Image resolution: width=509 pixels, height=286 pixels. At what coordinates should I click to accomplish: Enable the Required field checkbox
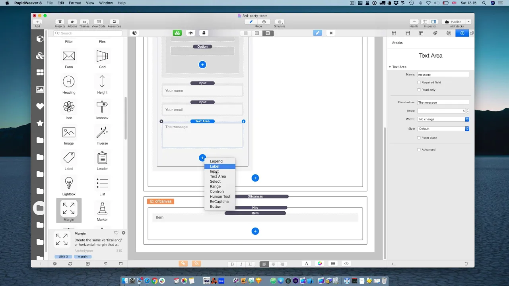(x=419, y=82)
